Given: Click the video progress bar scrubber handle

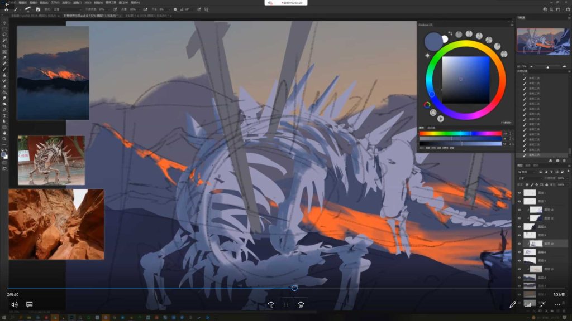Looking at the screenshot, I should [294, 288].
